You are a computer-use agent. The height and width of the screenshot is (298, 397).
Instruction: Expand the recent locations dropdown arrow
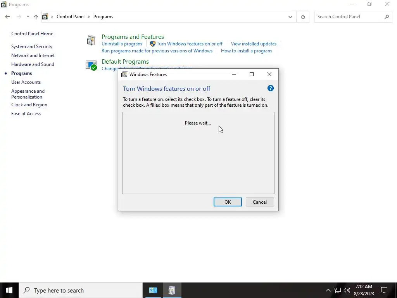[x=28, y=17]
